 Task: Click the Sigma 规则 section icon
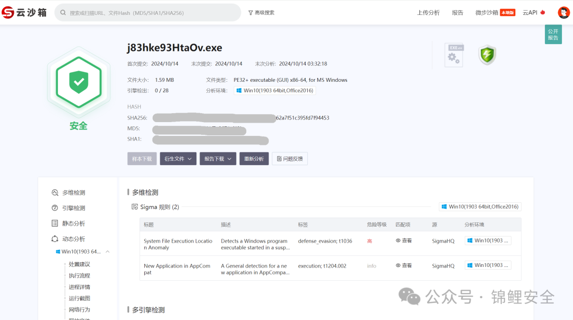tap(134, 207)
